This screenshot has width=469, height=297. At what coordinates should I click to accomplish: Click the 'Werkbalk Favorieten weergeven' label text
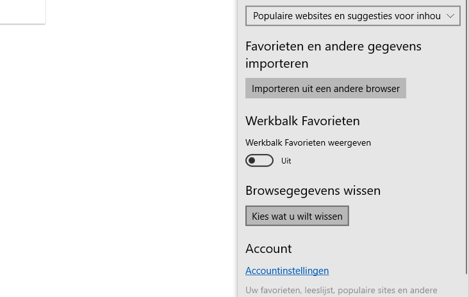[x=308, y=143]
